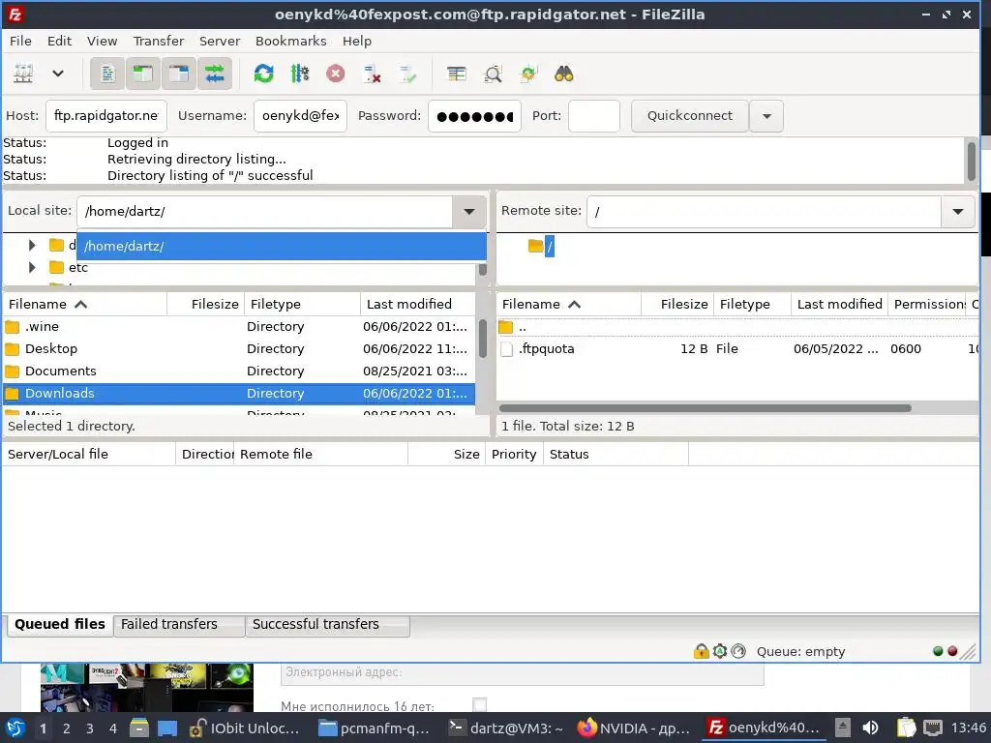Viewport: 991px width, 743px height.
Task: Sort remote list by Filename column
Action: click(x=569, y=305)
